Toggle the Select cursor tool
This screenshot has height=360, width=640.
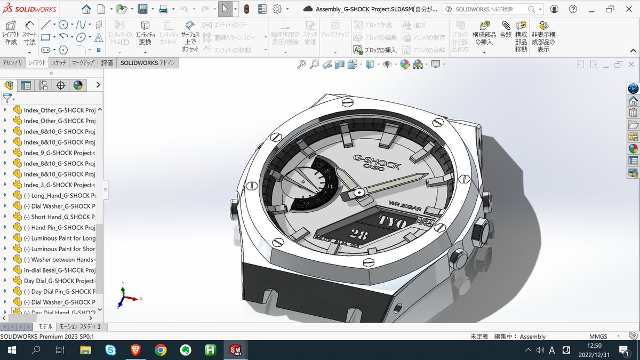click(x=225, y=9)
